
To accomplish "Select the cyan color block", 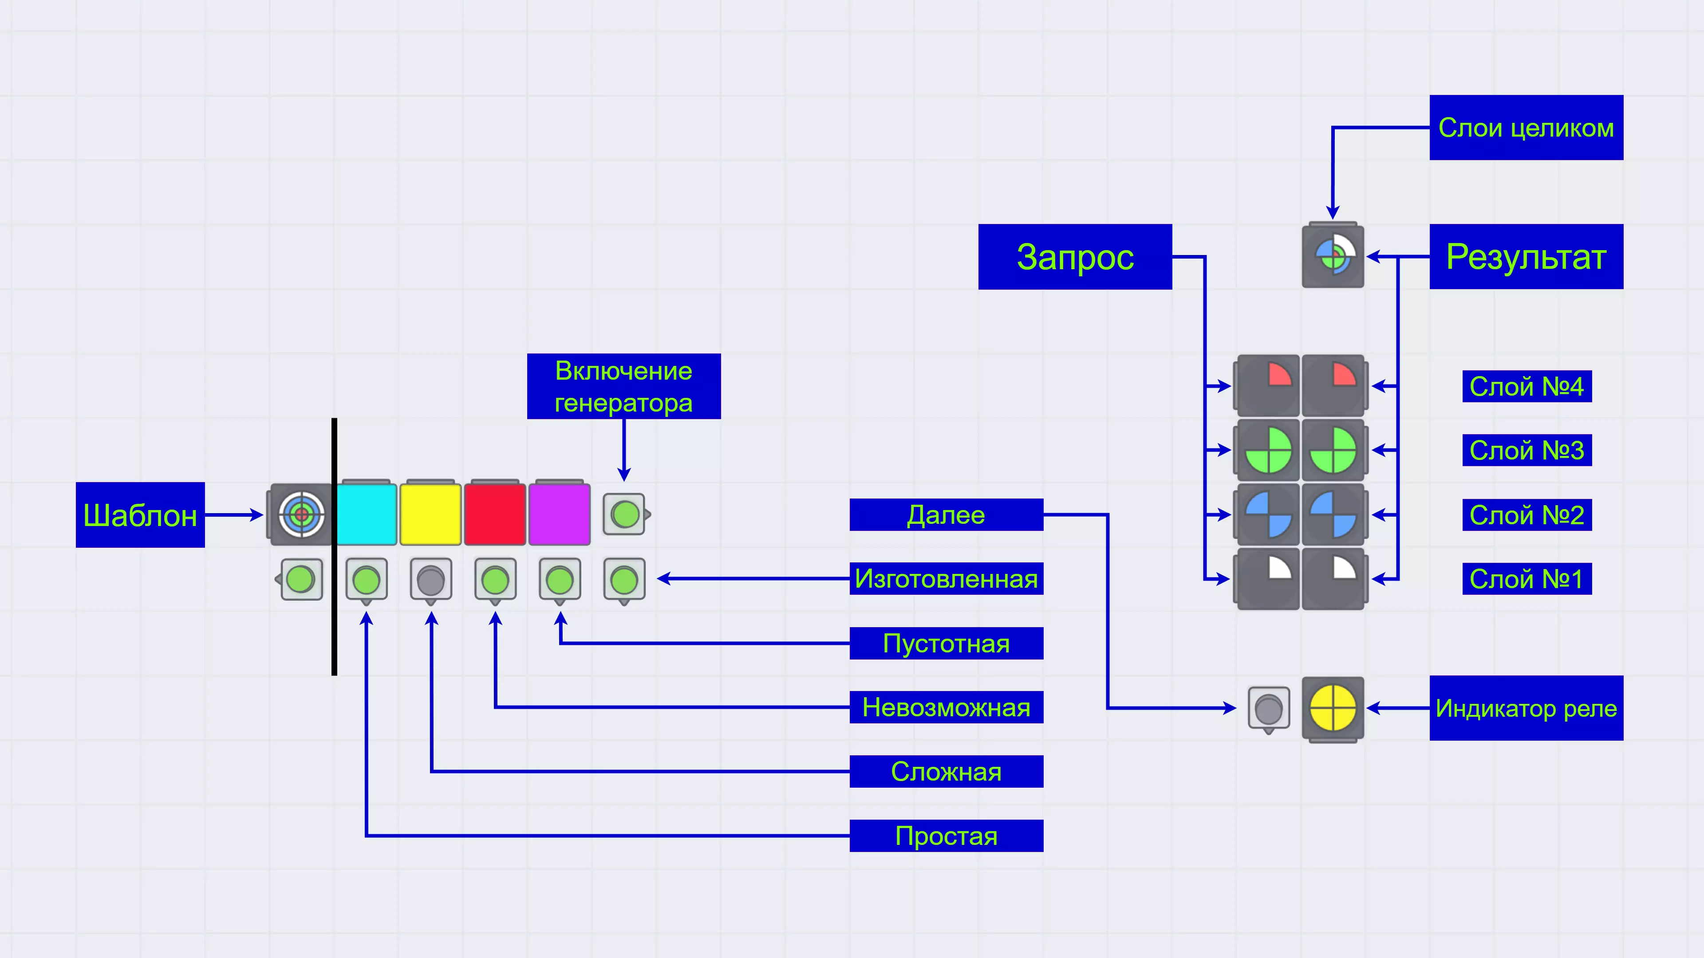I will (367, 514).
